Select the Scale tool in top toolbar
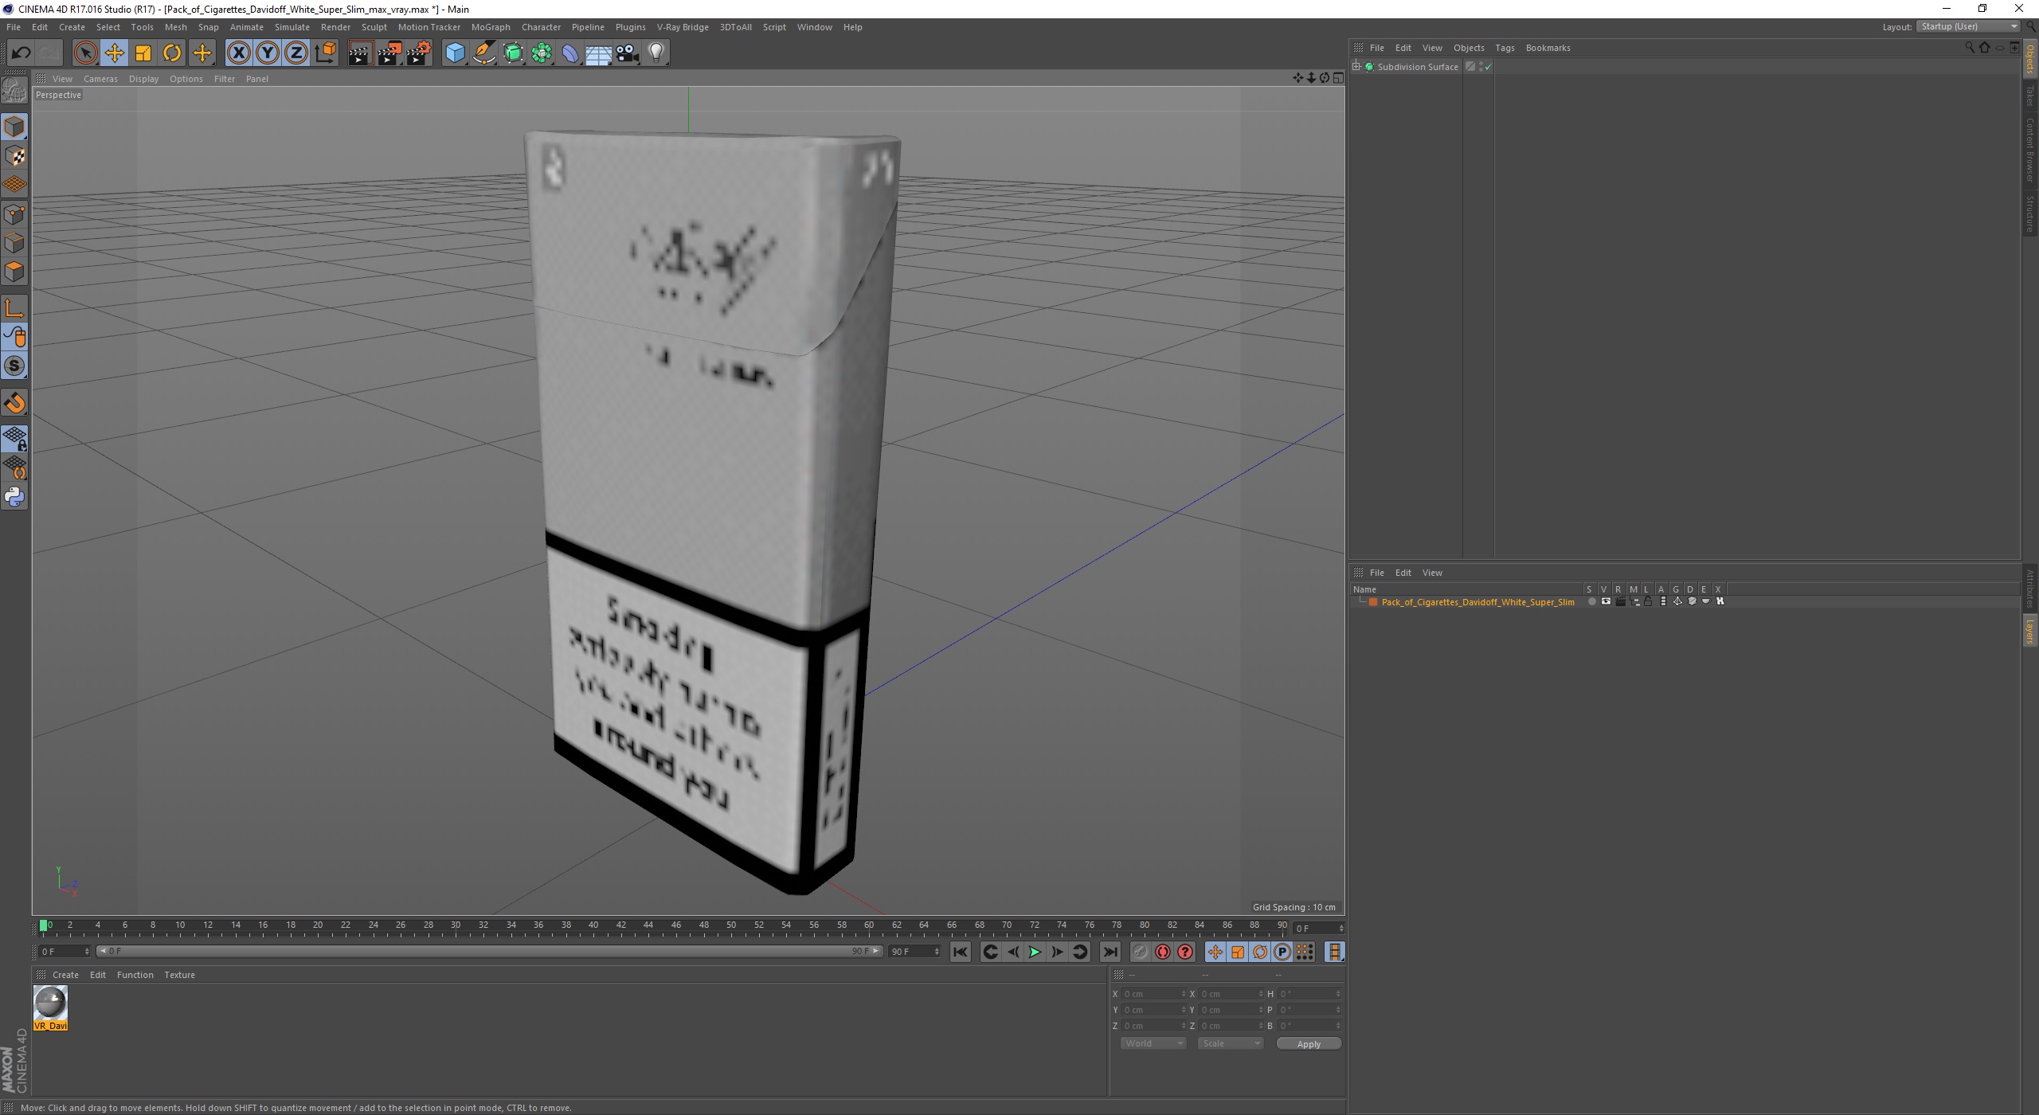This screenshot has height=1115, width=2039. (x=143, y=53)
